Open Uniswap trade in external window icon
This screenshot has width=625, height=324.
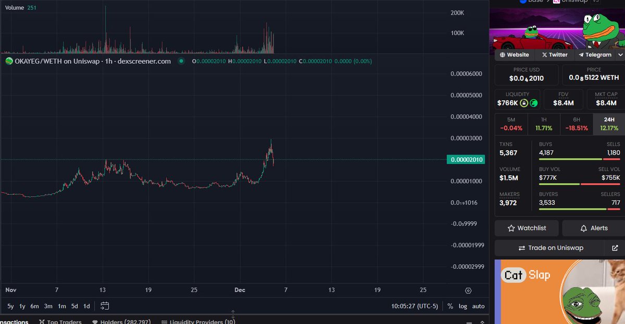tap(615, 248)
